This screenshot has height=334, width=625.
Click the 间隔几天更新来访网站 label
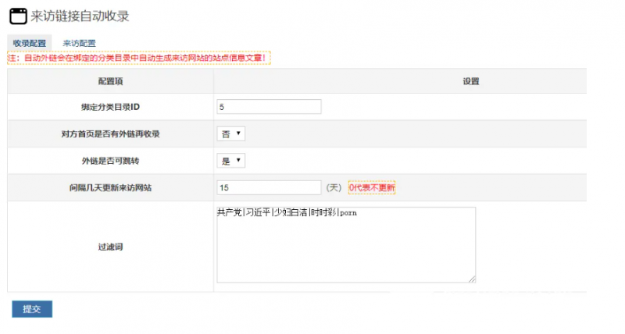[x=110, y=188]
